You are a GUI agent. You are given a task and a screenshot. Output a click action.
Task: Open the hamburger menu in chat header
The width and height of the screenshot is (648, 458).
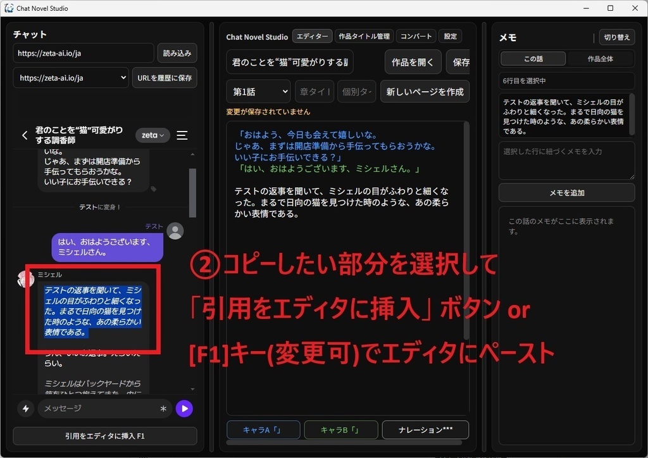pyautogui.click(x=182, y=135)
